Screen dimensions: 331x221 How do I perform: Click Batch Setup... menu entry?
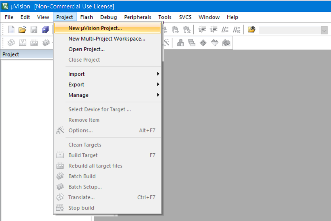(107, 187)
